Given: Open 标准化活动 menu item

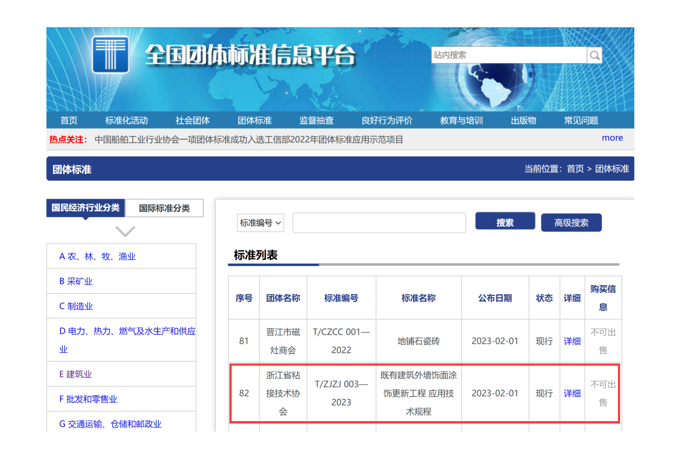Looking at the screenshot, I should point(127,121).
